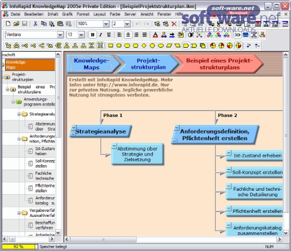This screenshot has width=291, height=251.
Task: Open the Datei menu
Action: point(16,14)
